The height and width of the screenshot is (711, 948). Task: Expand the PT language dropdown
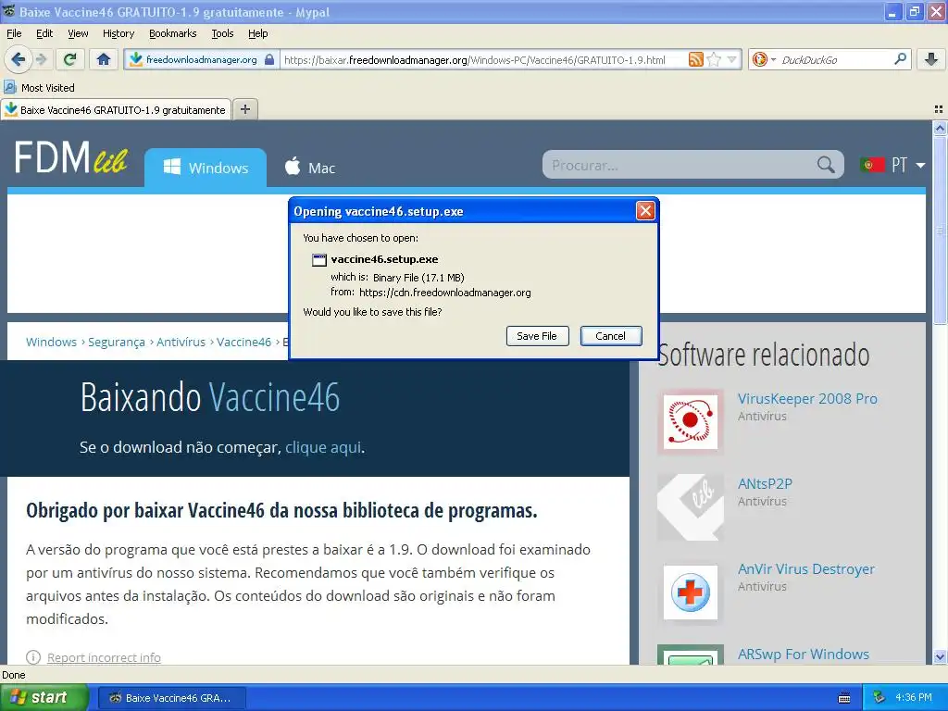908,165
